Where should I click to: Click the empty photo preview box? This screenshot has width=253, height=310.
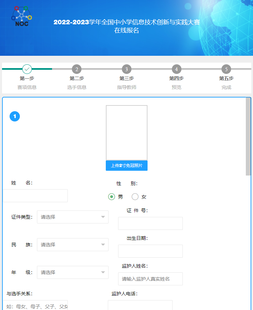127,133
